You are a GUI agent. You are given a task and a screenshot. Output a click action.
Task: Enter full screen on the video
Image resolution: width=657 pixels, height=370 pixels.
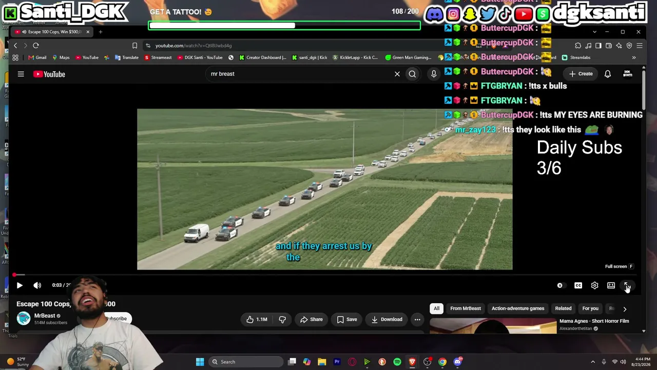point(627,285)
